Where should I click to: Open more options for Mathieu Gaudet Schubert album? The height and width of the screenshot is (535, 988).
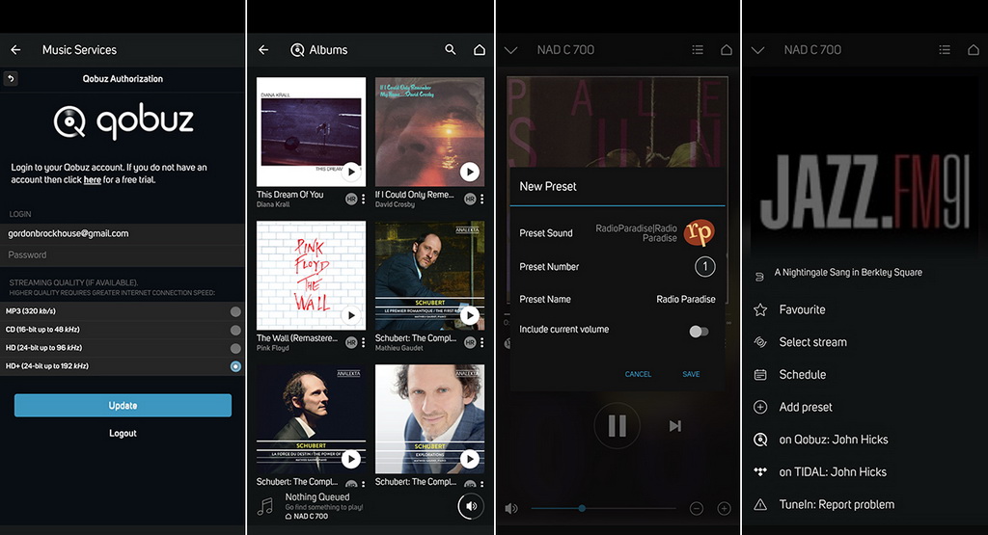click(x=482, y=342)
